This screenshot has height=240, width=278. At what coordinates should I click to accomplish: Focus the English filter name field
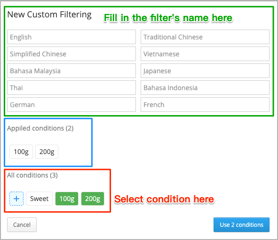click(x=71, y=37)
